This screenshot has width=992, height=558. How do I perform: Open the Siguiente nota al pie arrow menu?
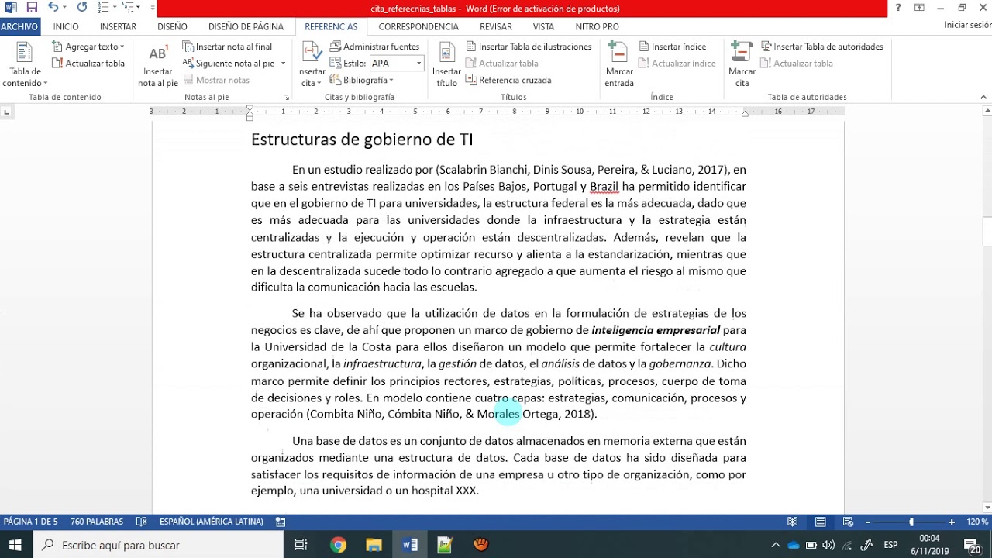283,64
